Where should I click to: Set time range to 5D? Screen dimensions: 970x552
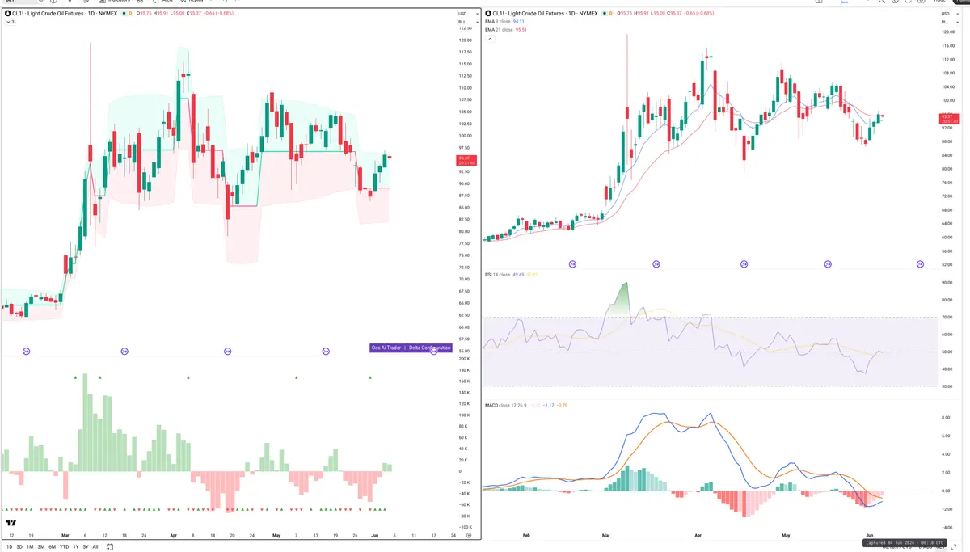coord(19,547)
